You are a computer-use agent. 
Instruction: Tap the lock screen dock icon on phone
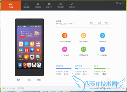[29, 65]
